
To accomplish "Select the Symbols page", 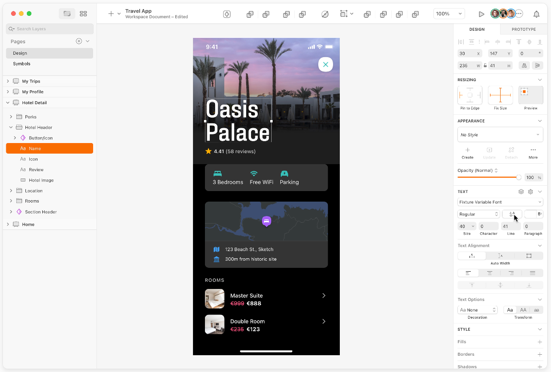I will point(49,63).
